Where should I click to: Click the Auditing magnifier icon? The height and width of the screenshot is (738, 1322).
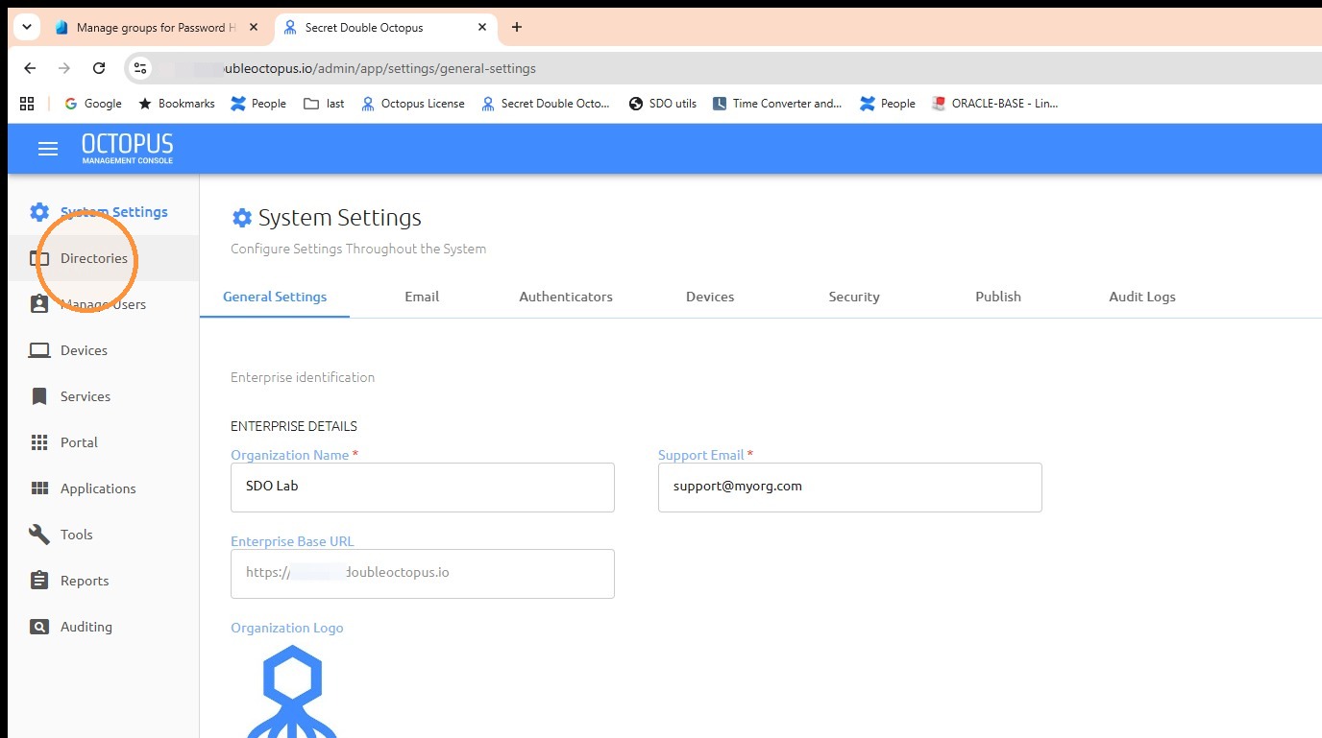39,627
